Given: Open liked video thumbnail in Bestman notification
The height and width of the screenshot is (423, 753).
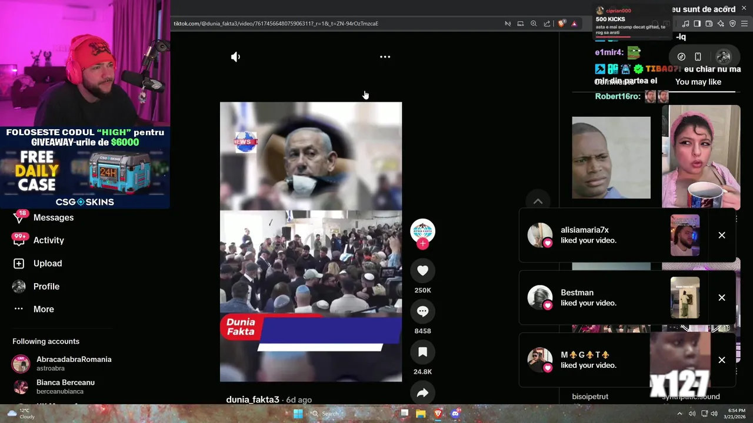Looking at the screenshot, I should pos(685,297).
